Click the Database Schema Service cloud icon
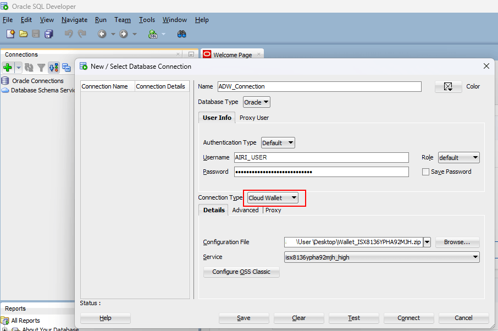 pyautogui.click(x=5, y=90)
